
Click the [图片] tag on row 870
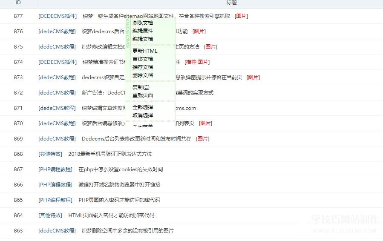(x=206, y=123)
